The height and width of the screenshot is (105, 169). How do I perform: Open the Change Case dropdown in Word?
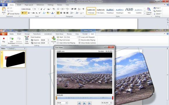tap(49, 9)
